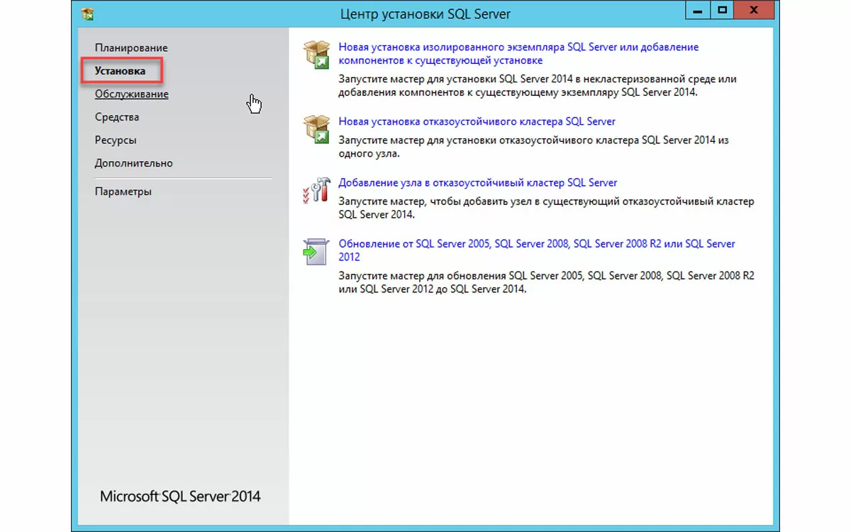Click the Microsoft SQL Server 2014 logo

tap(180, 497)
